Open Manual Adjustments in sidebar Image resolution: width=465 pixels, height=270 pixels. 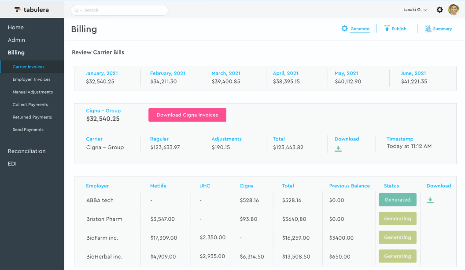33,92
